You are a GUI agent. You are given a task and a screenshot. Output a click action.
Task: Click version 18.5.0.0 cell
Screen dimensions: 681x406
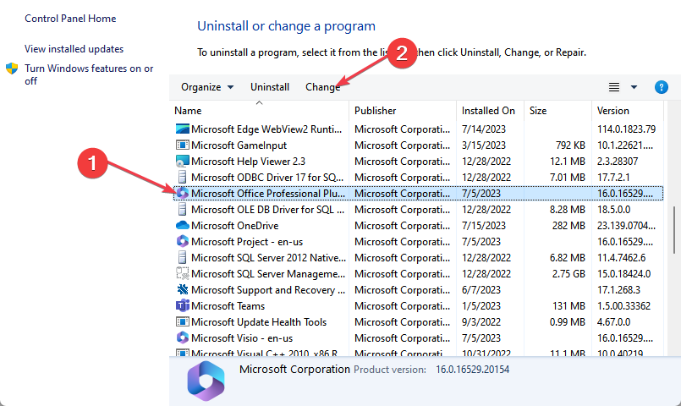tap(613, 209)
